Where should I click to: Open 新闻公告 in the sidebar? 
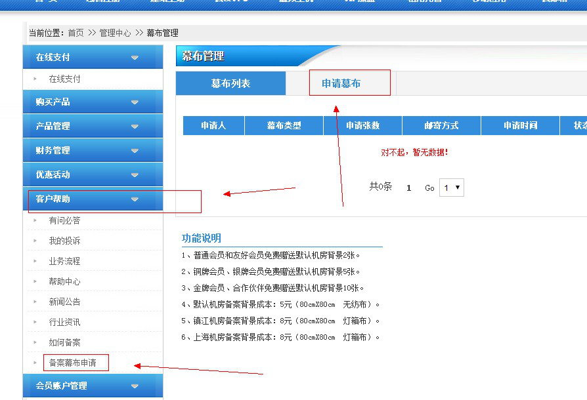click(64, 302)
